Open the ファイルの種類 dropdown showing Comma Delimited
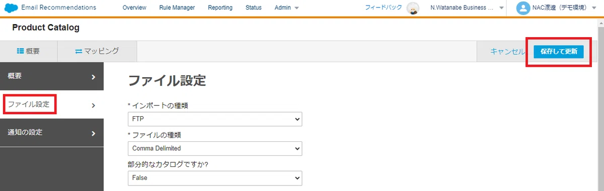Screen dimensions: 604x191 coord(215,148)
